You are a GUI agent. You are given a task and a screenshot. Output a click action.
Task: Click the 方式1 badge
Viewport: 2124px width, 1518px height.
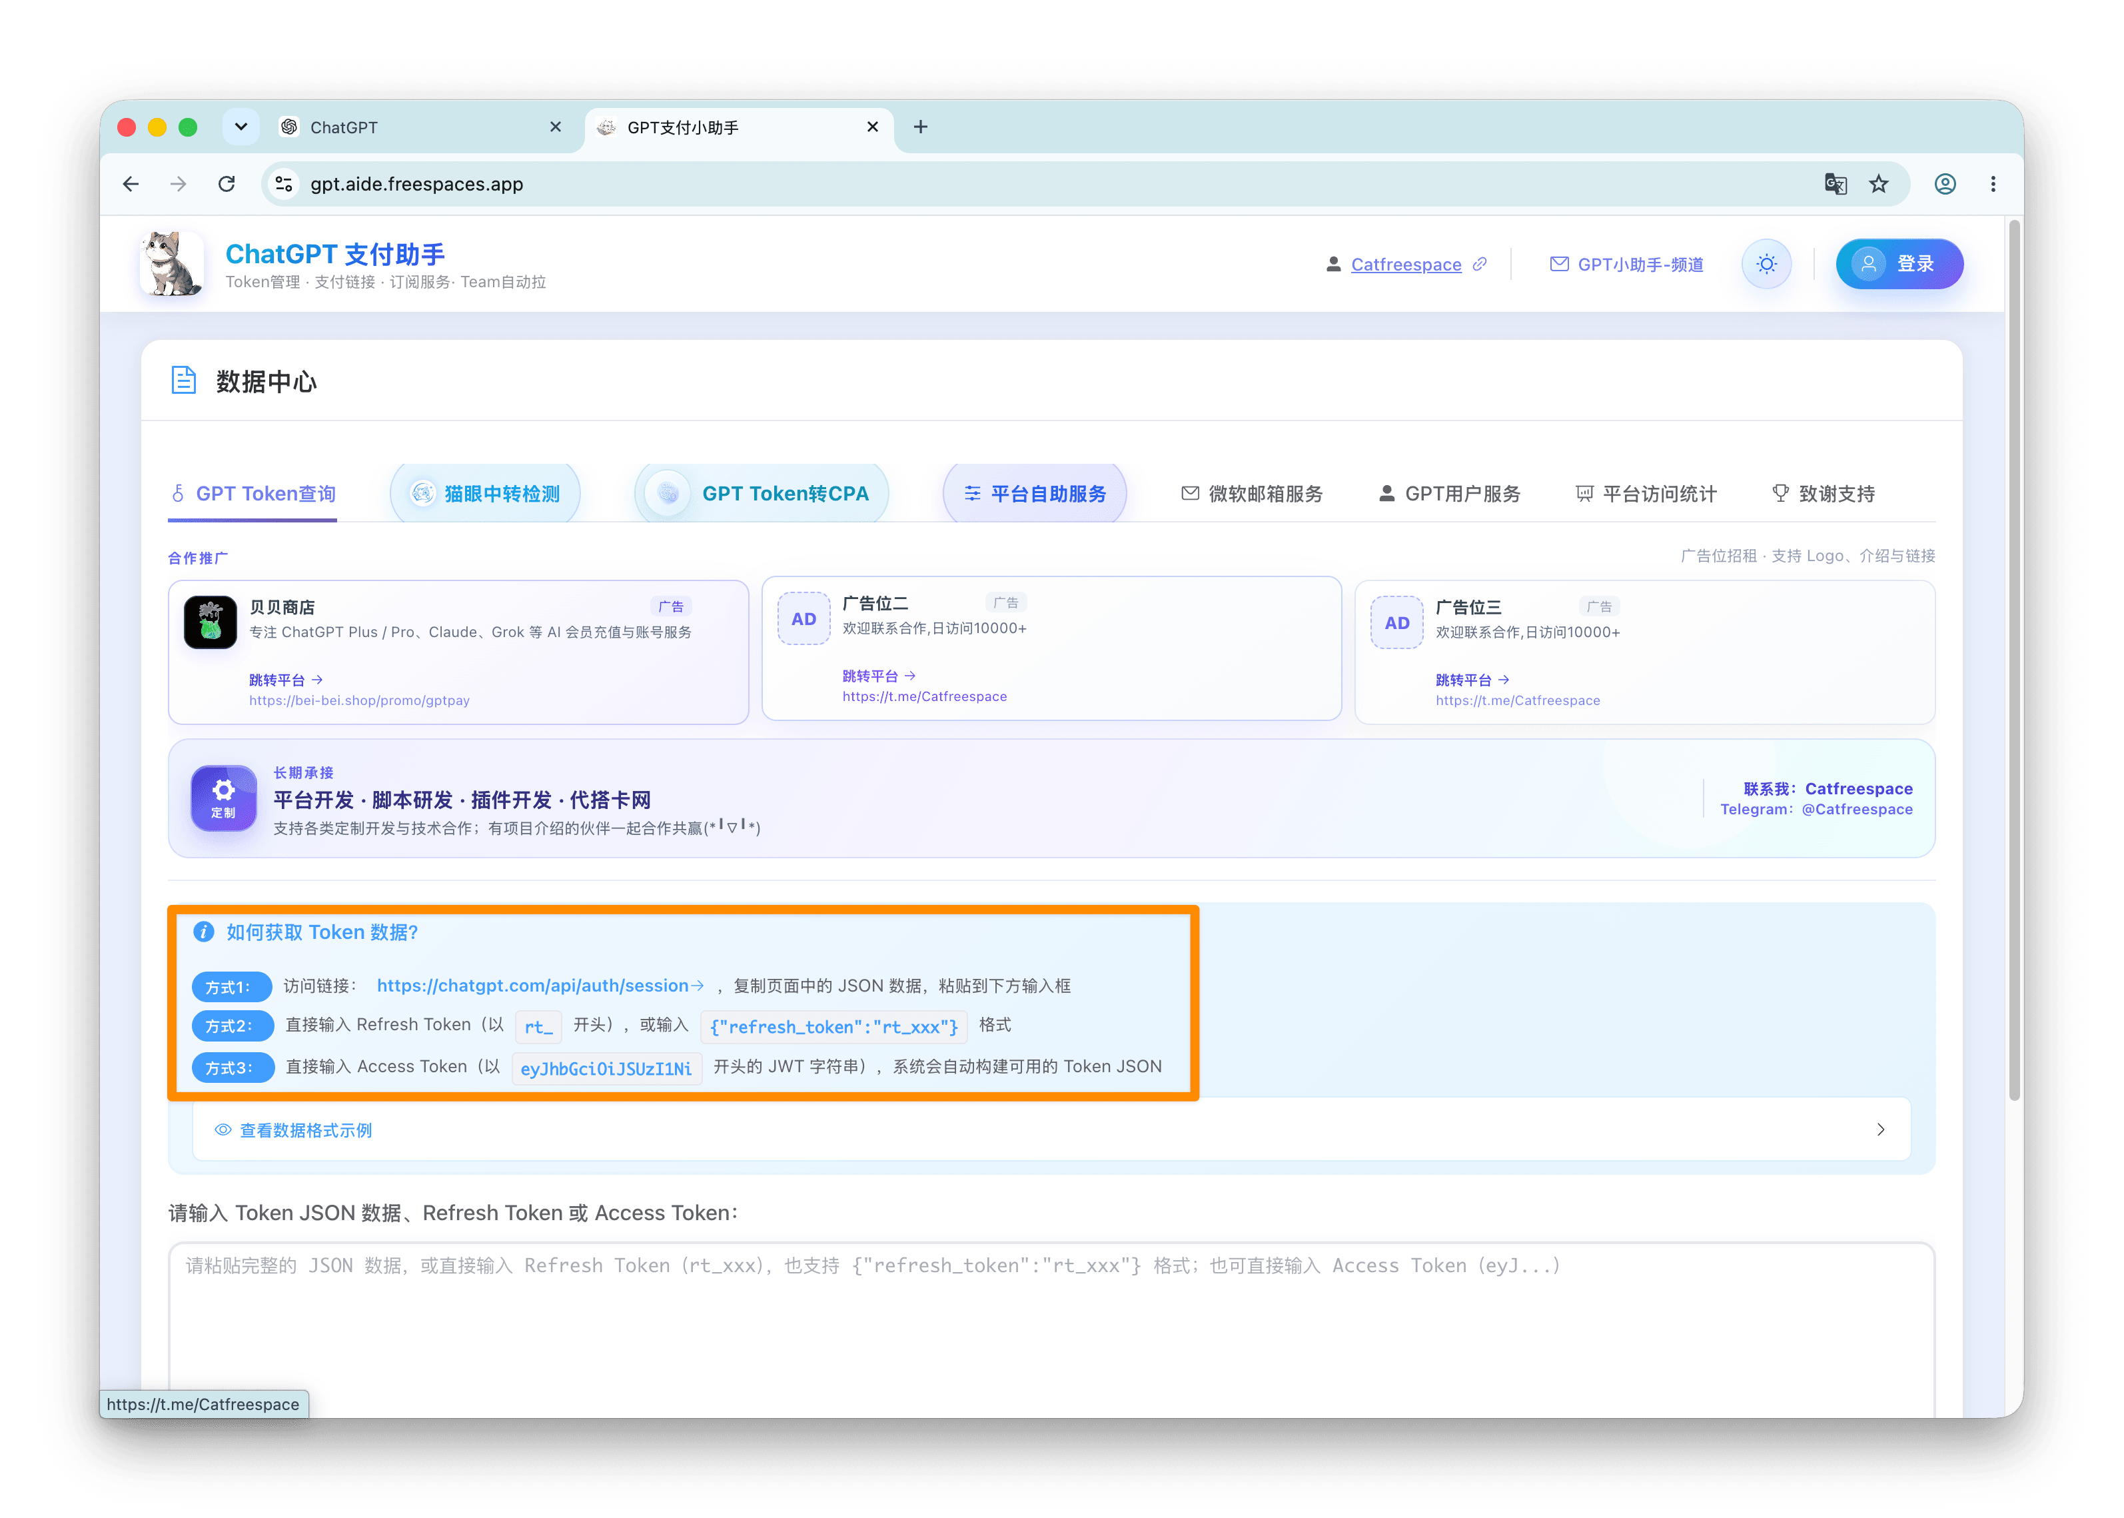click(232, 987)
